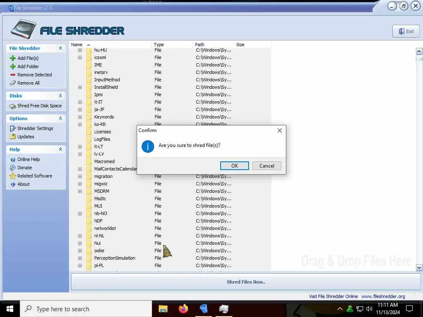Collapse the File Shredder sidebar section

pos(60,48)
